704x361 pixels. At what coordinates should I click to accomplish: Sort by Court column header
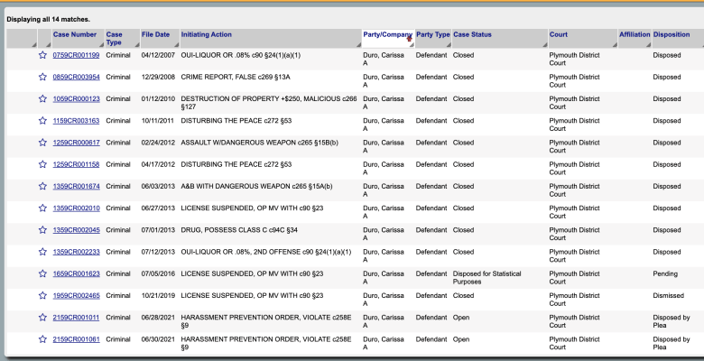tap(558, 34)
